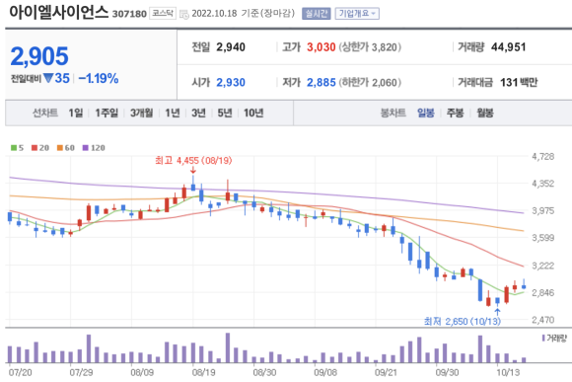Click the 최저 2,650 (10/13) chart label
Screen dimensions: 572x382
(x=463, y=322)
